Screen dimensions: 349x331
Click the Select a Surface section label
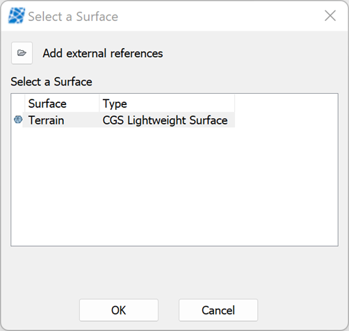coord(51,81)
